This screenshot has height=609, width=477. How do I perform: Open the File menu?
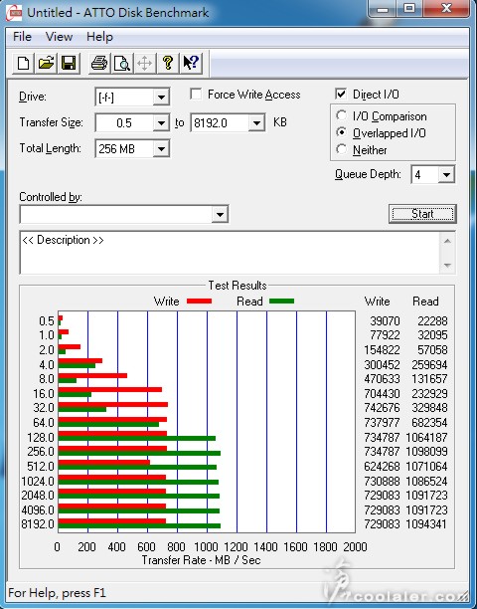(22, 37)
